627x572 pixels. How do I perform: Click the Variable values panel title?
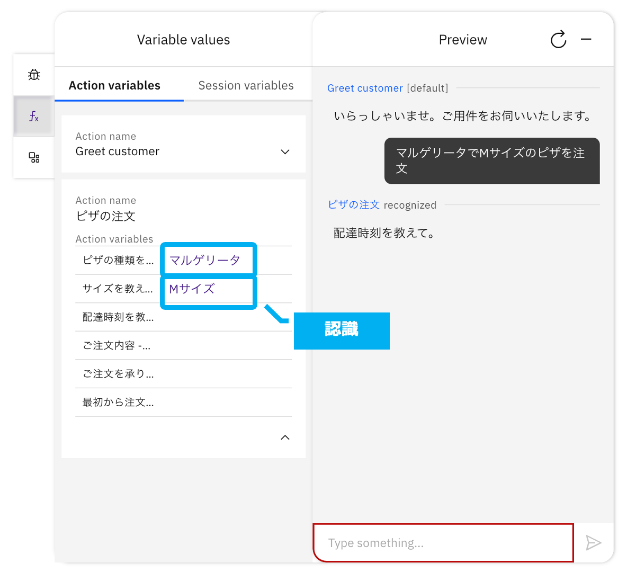coord(184,40)
